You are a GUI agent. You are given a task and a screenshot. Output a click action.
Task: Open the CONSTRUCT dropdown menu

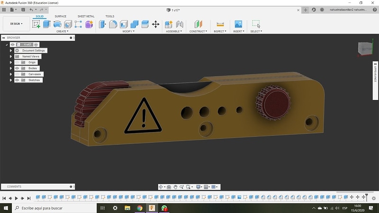(198, 31)
